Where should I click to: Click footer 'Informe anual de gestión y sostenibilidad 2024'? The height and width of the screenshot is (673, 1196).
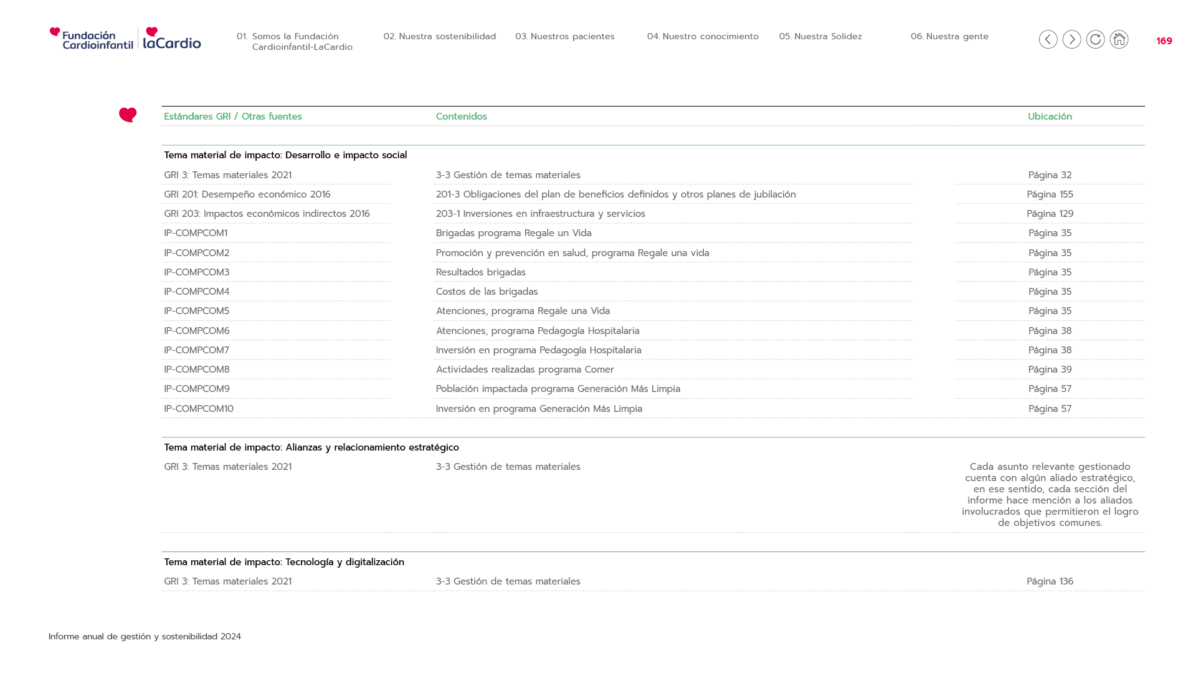click(145, 636)
